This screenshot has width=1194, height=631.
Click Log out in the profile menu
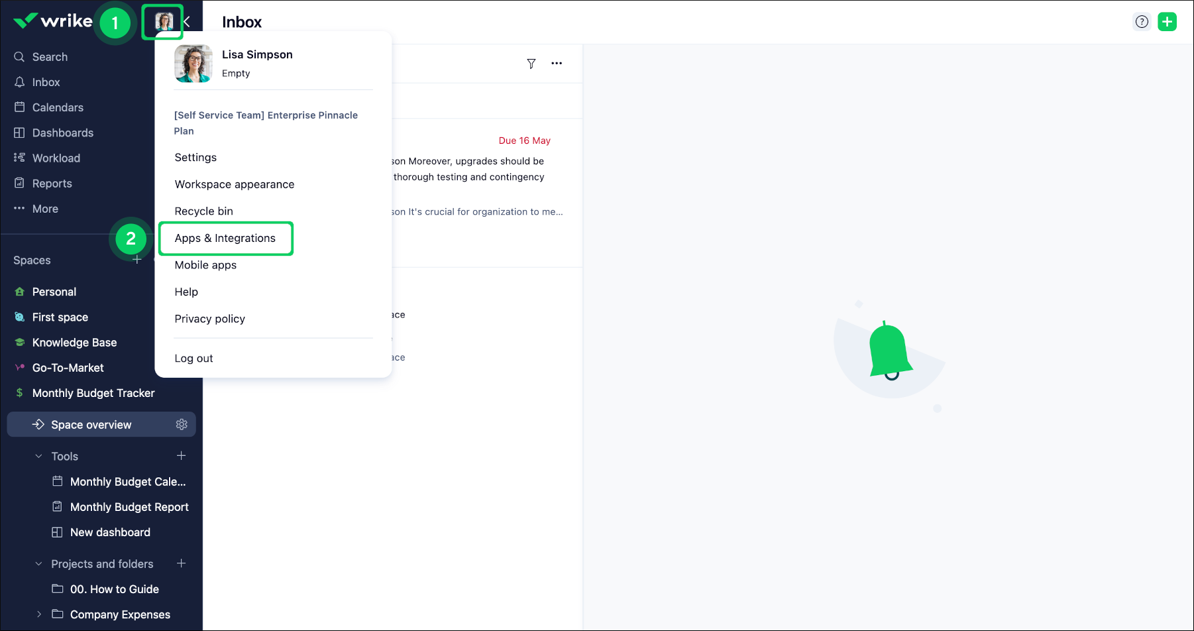pos(193,358)
